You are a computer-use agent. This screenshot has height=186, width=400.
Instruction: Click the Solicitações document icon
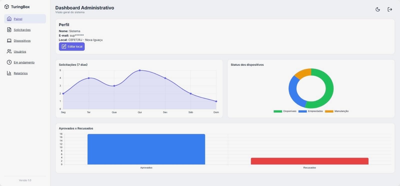pyautogui.click(x=9, y=30)
